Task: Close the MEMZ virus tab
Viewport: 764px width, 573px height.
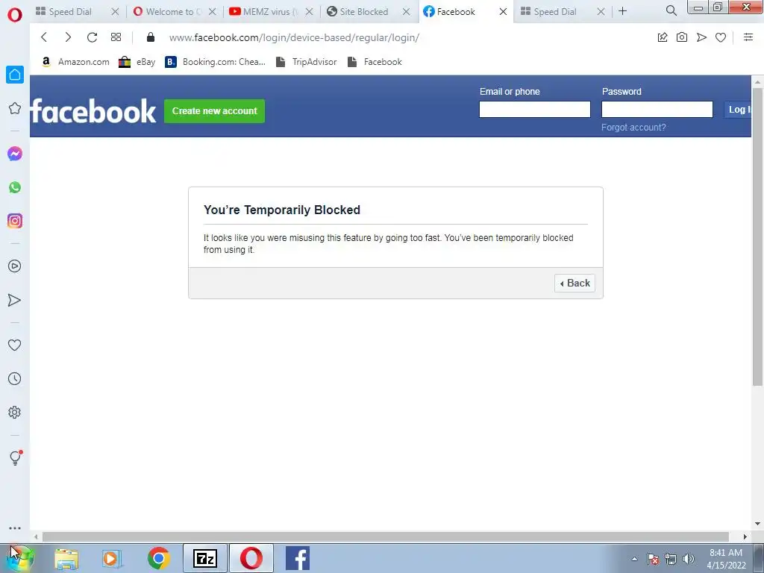Action: tap(309, 11)
